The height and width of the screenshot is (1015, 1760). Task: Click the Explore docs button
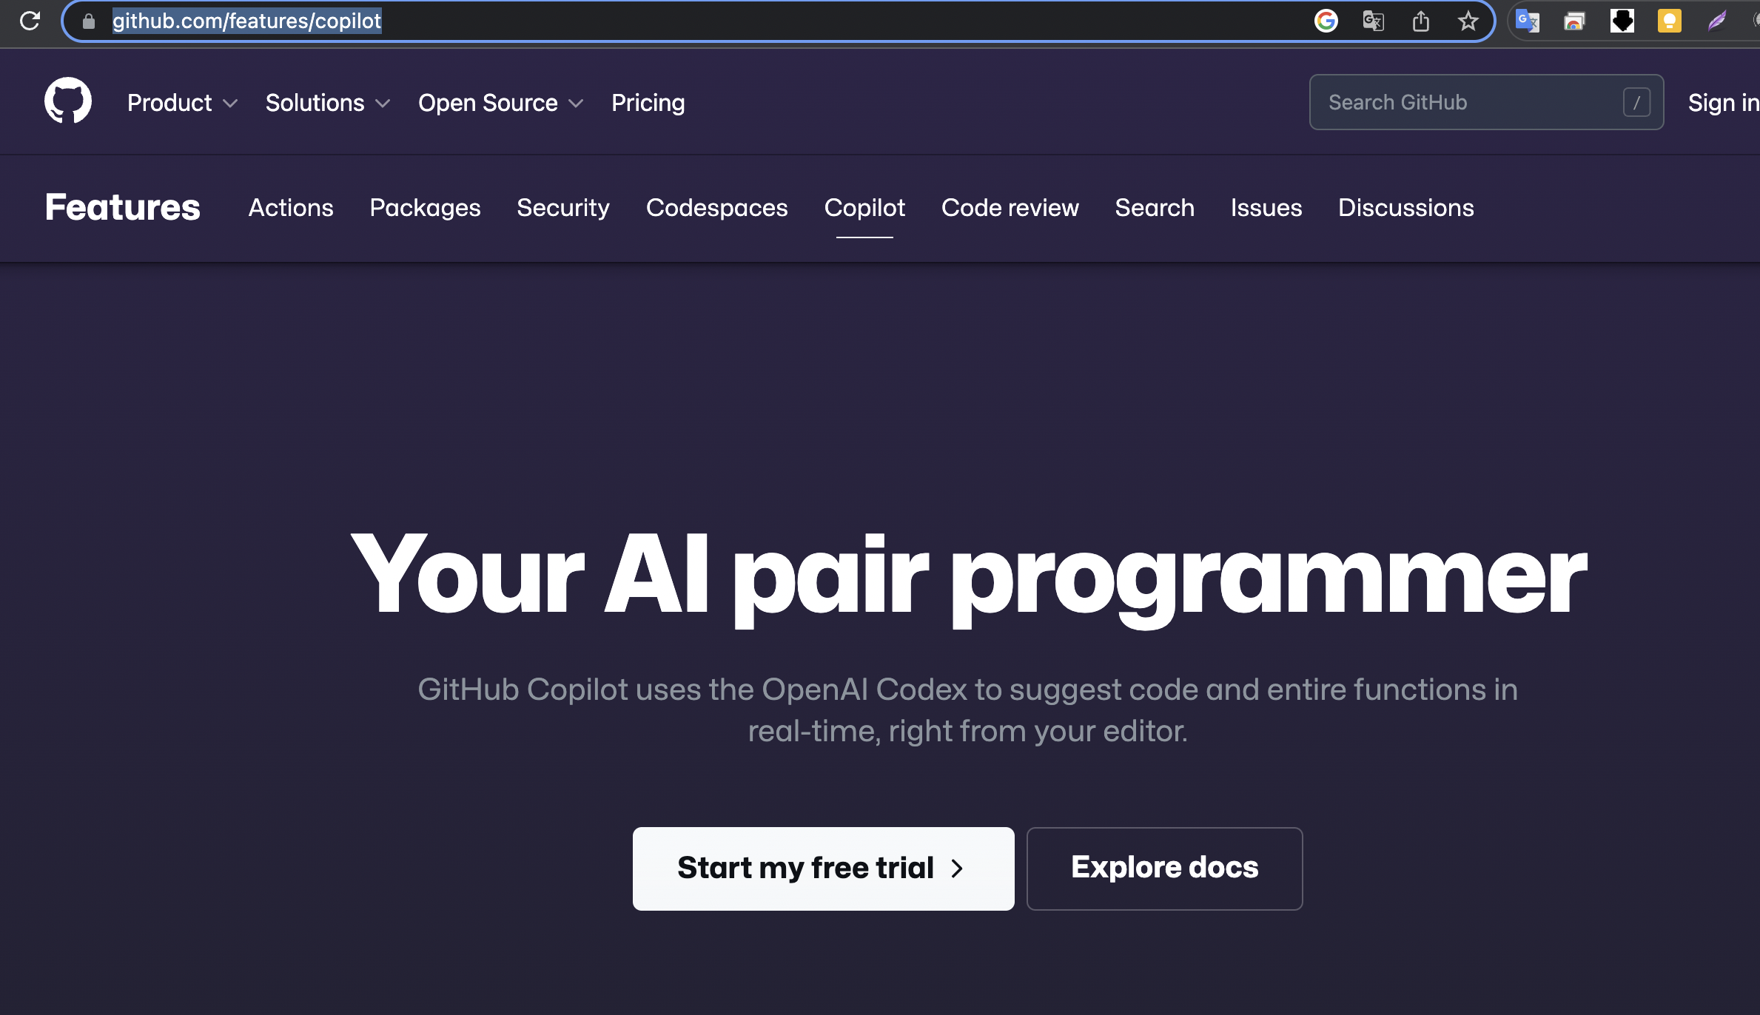(x=1164, y=869)
